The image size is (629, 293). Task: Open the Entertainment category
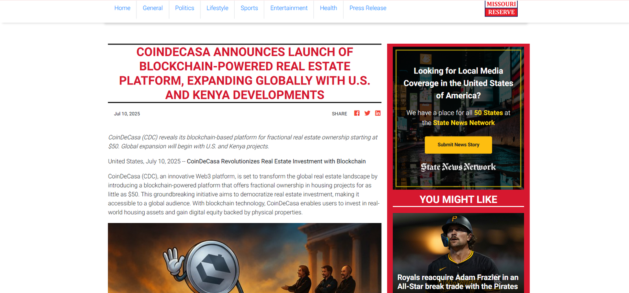pos(289,8)
